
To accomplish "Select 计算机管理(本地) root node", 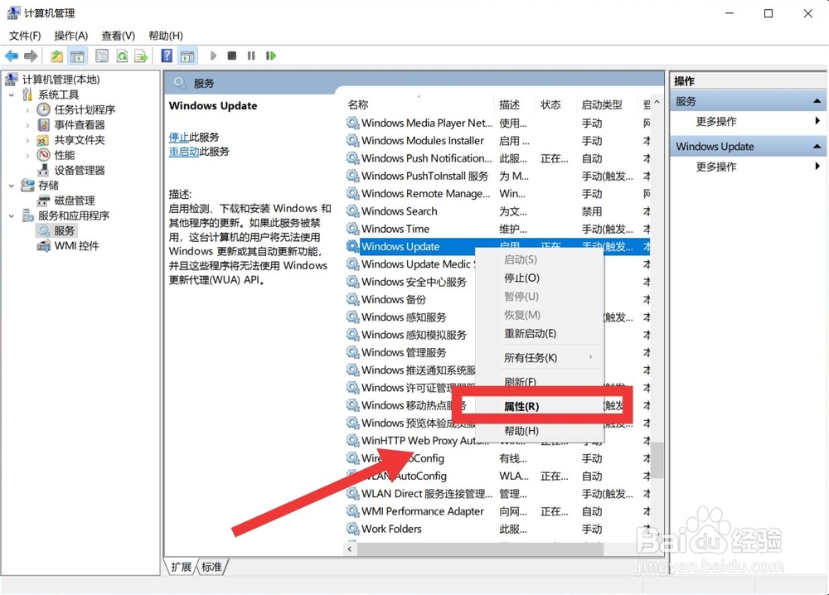I will point(61,80).
